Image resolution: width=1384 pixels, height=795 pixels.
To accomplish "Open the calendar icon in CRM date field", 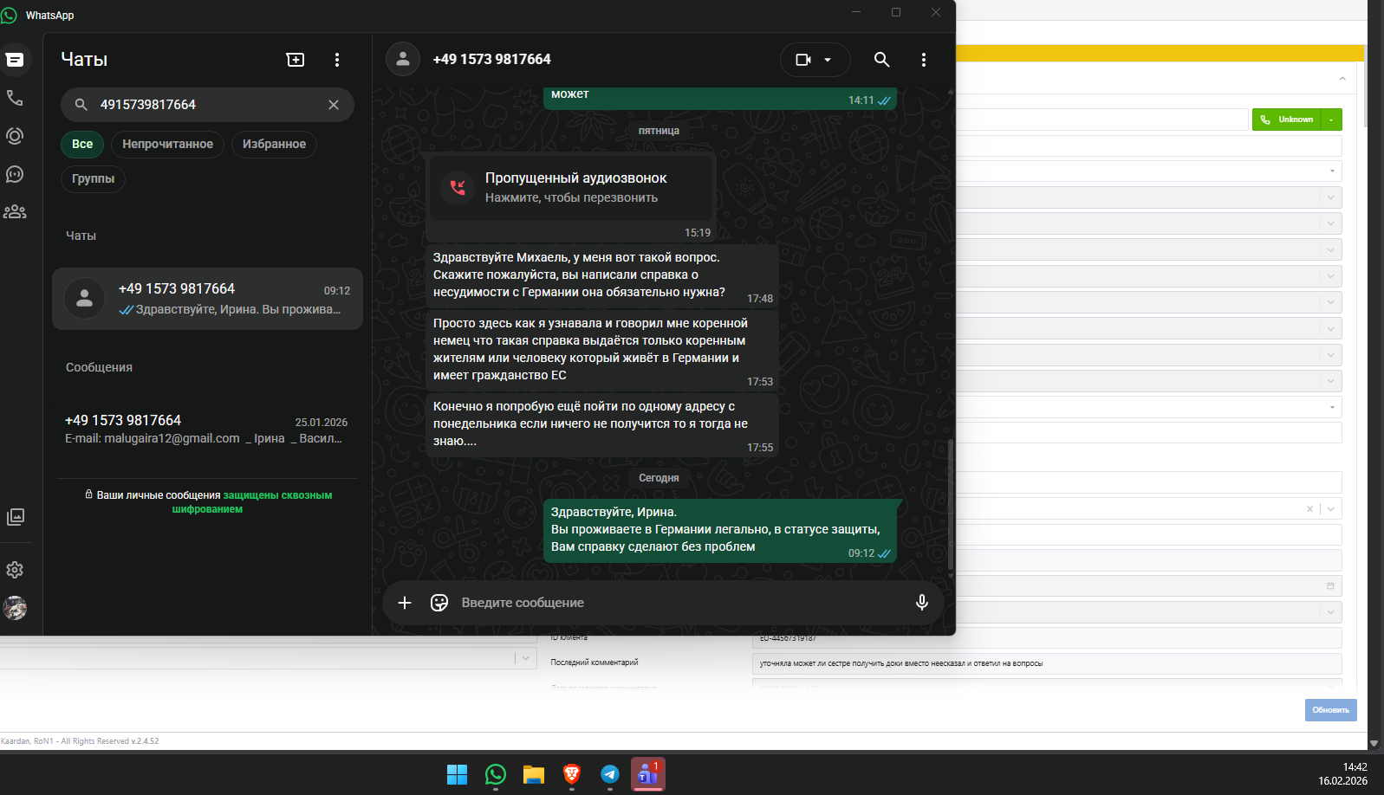I will click(1330, 586).
